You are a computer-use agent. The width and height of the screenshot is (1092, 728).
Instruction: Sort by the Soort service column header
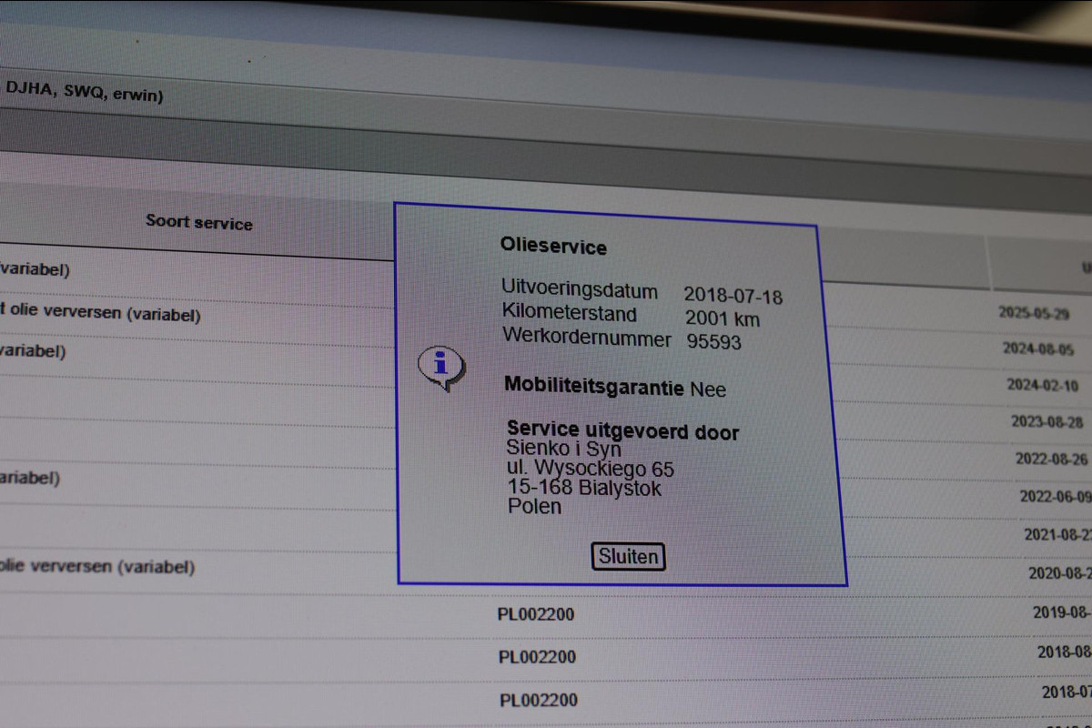[x=198, y=221]
